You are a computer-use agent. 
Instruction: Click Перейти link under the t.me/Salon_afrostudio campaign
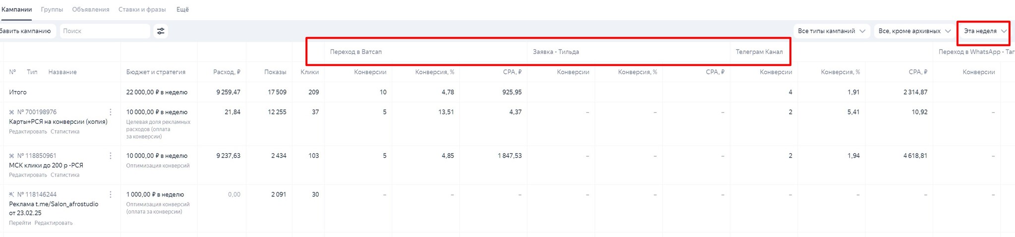tap(20, 223)
